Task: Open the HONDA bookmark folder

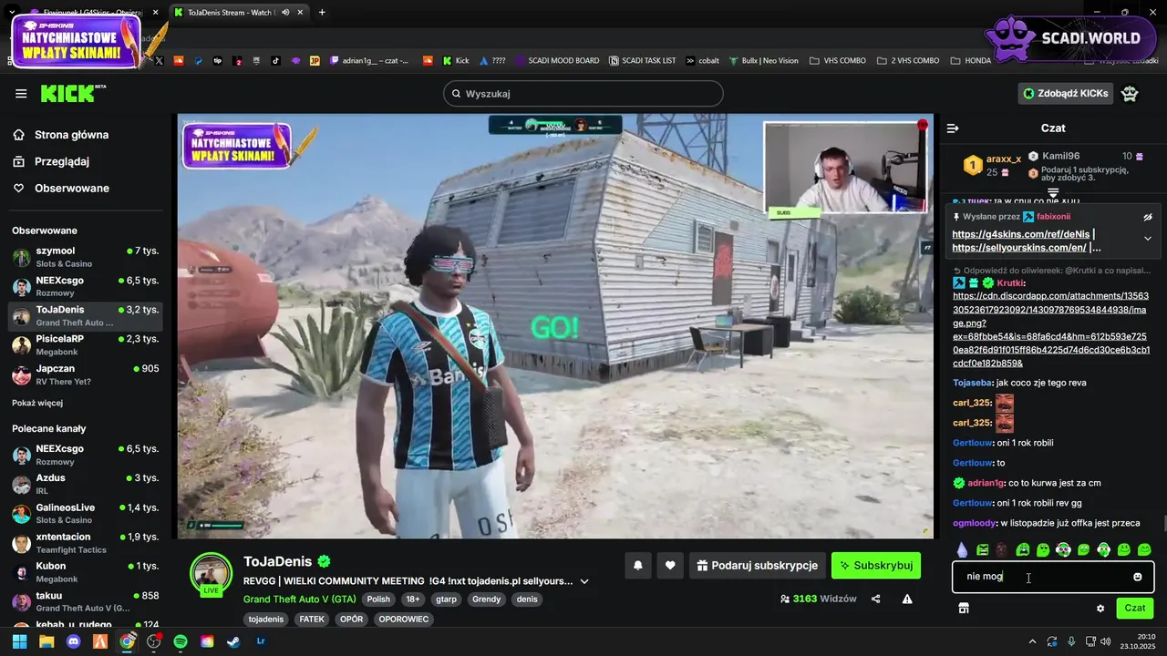Action: pos(971,61)
